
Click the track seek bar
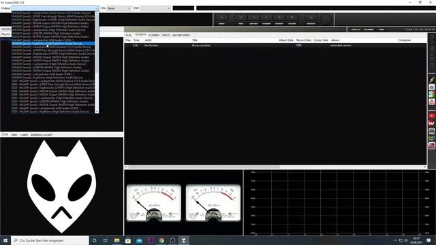pyautogui.click(x=235, y=29)
